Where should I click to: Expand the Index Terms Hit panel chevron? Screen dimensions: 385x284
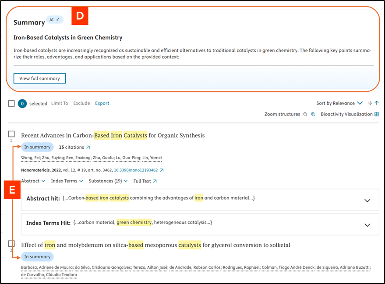click(x=367, y=225)
